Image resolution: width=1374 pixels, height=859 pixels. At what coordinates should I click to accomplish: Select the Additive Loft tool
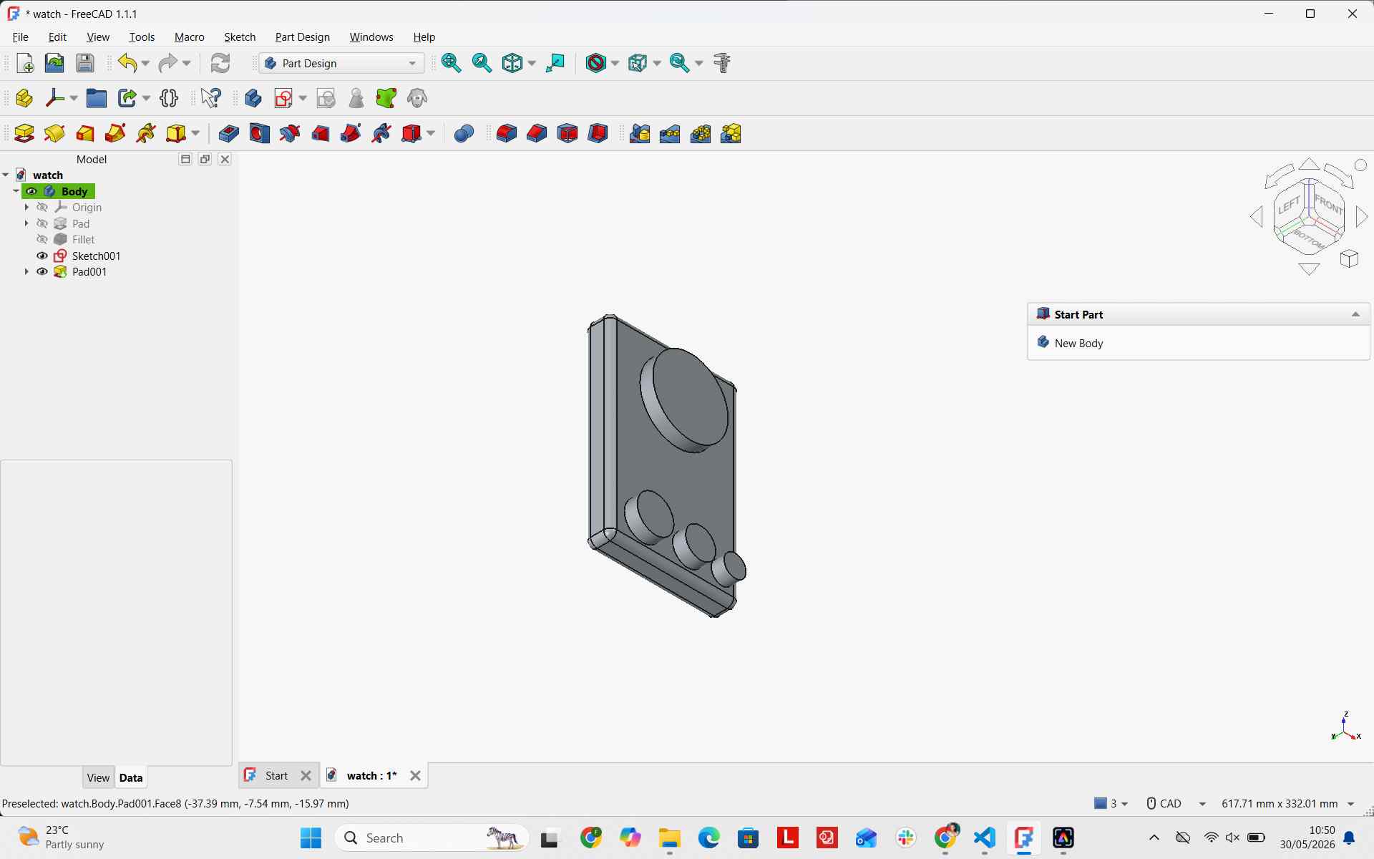pyautogui.click(x=85, y=134)
